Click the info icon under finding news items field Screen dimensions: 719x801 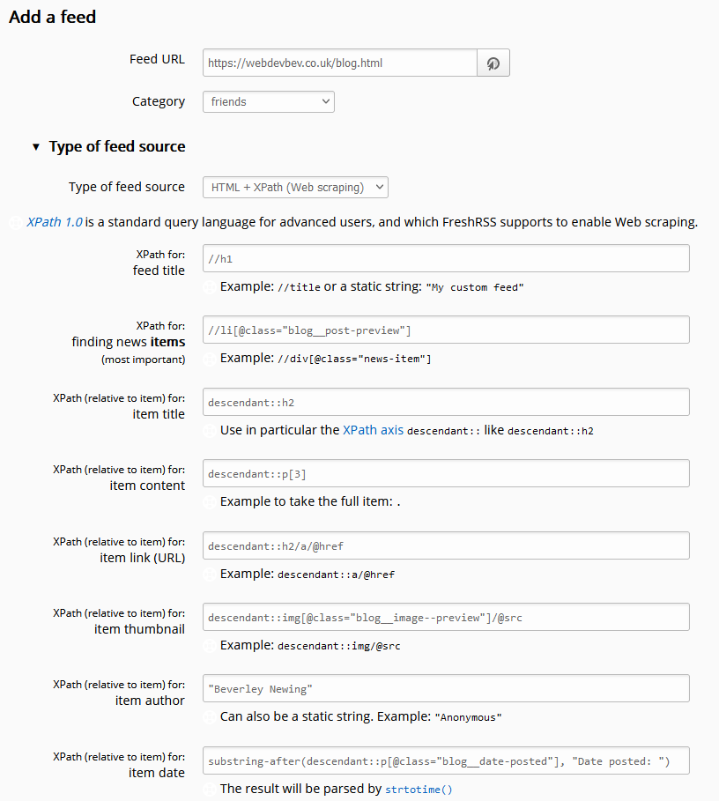209,359
